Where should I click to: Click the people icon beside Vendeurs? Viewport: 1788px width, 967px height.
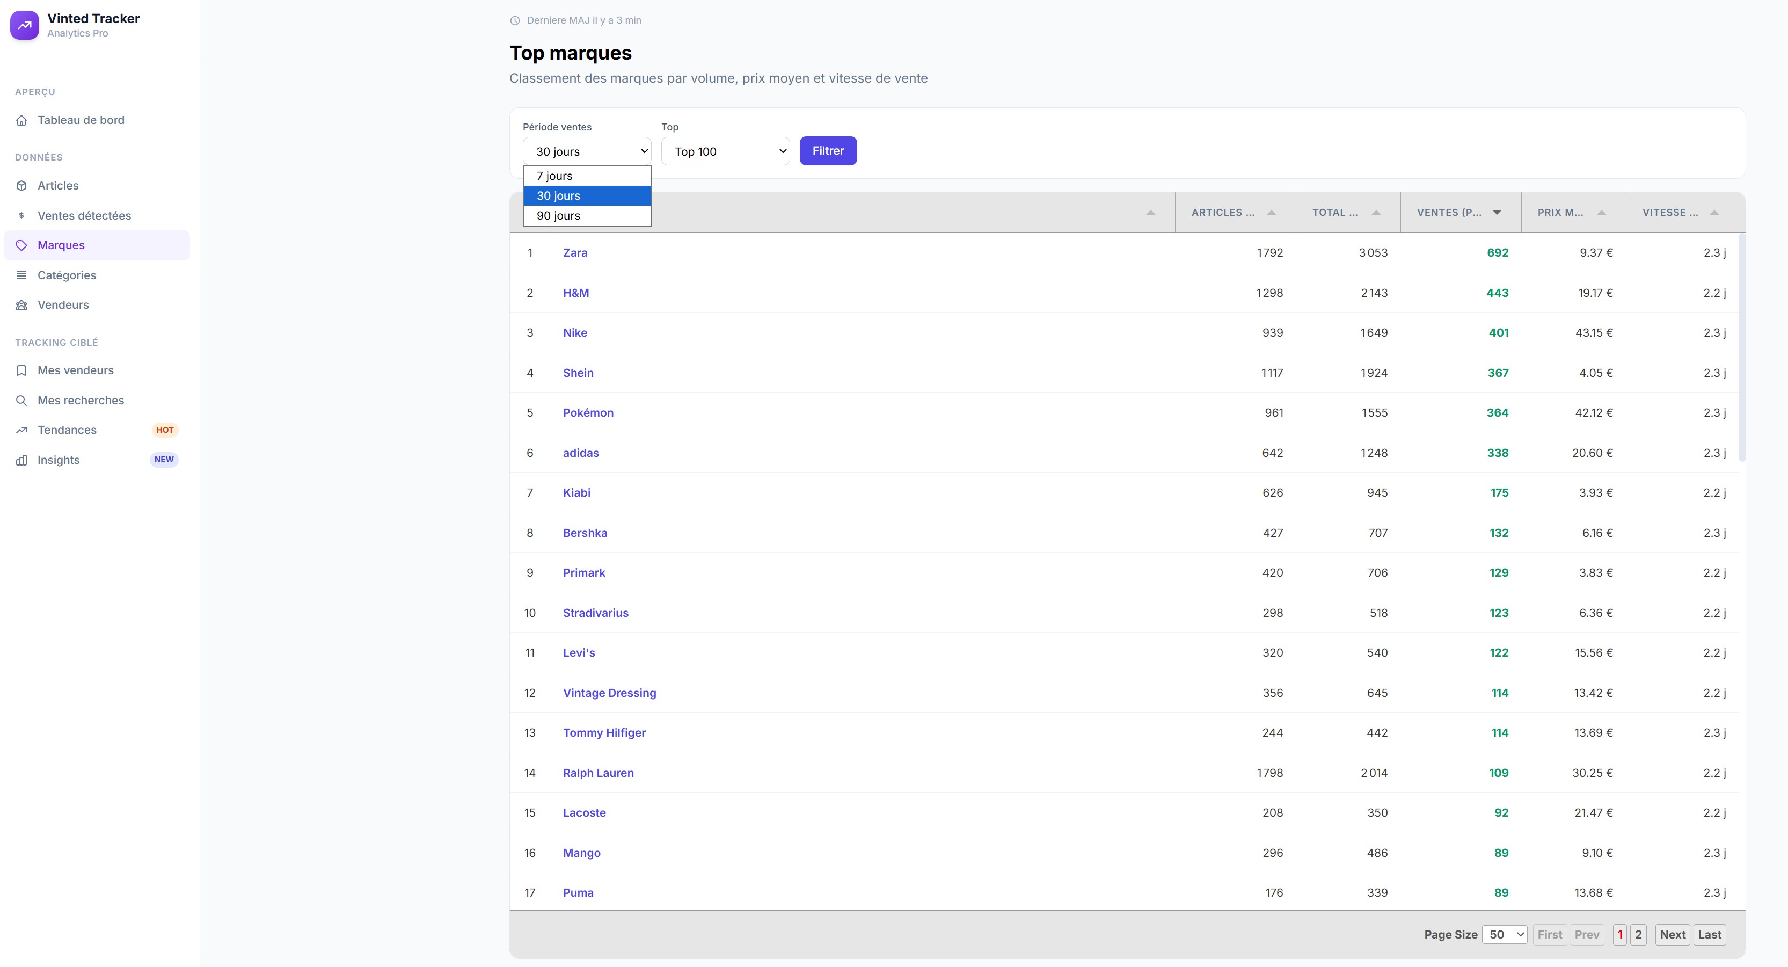(21, 306)
